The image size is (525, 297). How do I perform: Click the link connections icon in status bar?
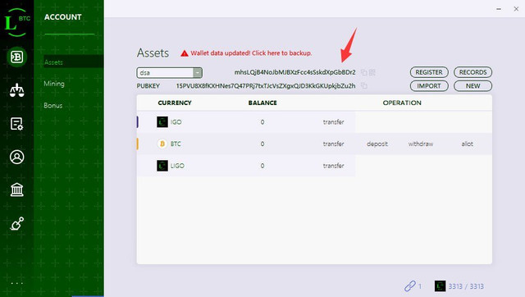(410, 286)
